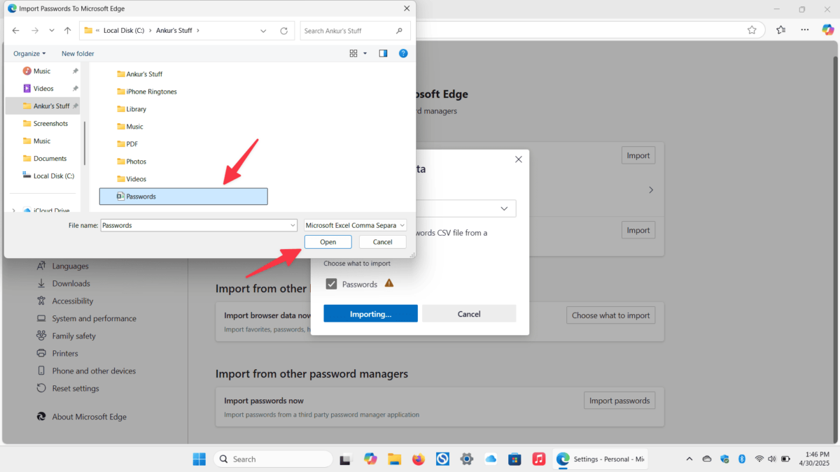Viewport: 840px width, 472px height.
Task: Click the taskbar Search box
Action: 273,459
